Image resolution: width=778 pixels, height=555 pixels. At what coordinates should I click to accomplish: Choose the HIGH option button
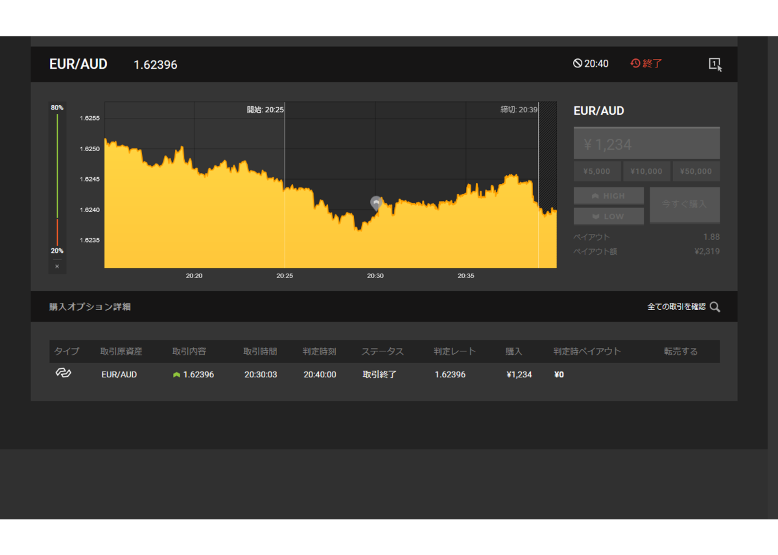[x=609, y=196]
